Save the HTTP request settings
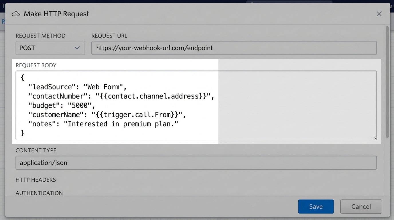This screenshot has width=394, height=220. tap(316, 207)
